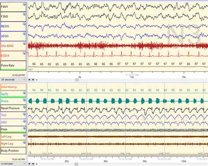
Task: Step back one epoch in upper scrollbar
Action: tap(33, 80)
